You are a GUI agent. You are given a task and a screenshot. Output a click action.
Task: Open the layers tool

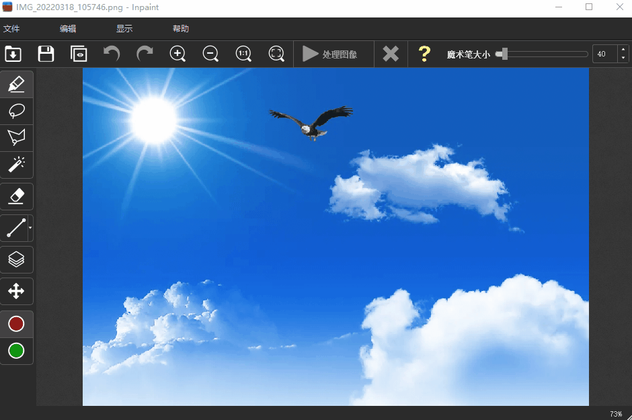click(x=17, y=259)
